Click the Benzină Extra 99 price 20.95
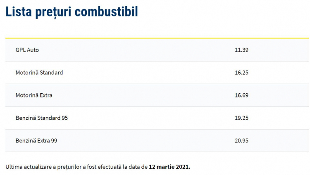This screenshot has width=310, height=175. click(241, 141)
